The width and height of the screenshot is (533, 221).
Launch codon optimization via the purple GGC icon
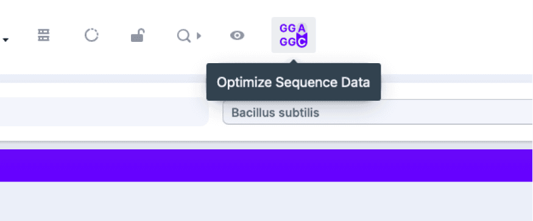pyautogui.click(x=294, y=35)
